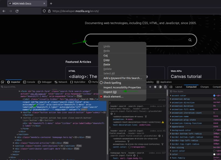Expand the mandala-container div node
The height and width of the screenshot is (160, 221).
[x=15, y=137]
